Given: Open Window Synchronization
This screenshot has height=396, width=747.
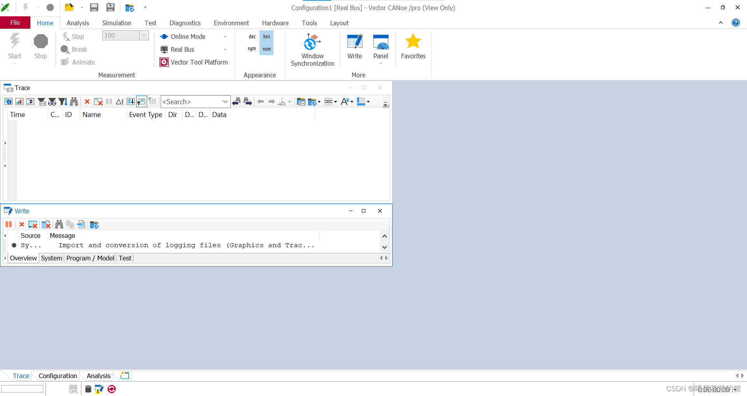Looking at the screenshot, I should click(312, 49).
